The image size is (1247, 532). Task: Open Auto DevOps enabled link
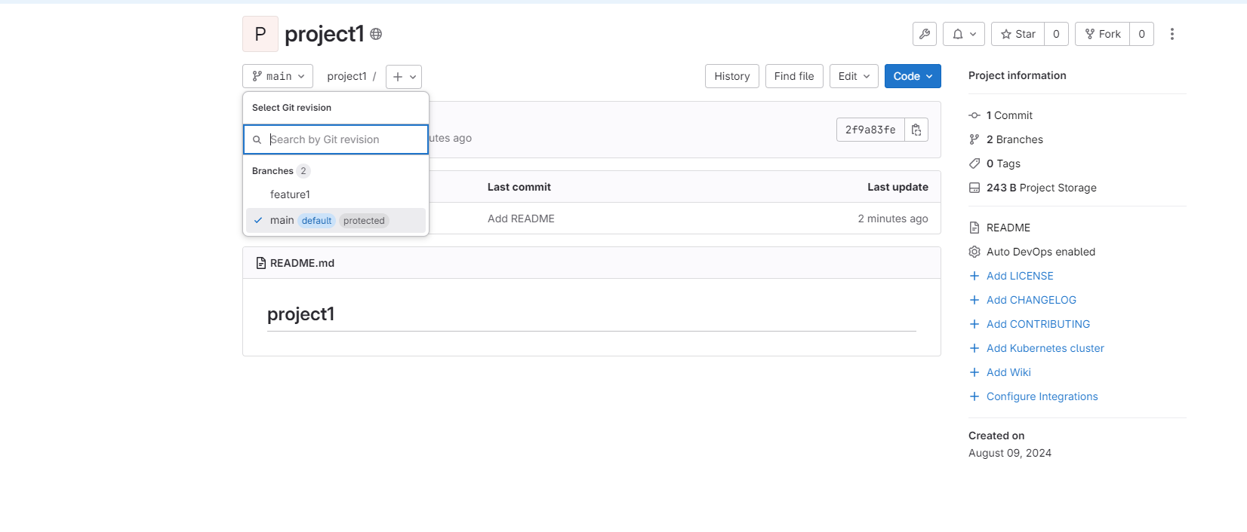[x=1041, y=252]
